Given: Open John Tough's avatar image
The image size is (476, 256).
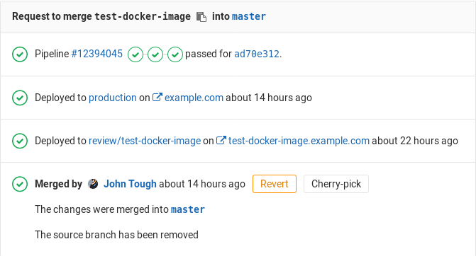Looking at the screenshot, I should [x=93, y=184].
